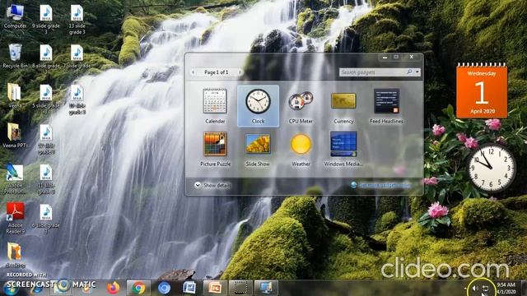This screenshot has width=527, height=296.
Task: Open Firefox from the taskbar
Action: click(x=113, y=288)
